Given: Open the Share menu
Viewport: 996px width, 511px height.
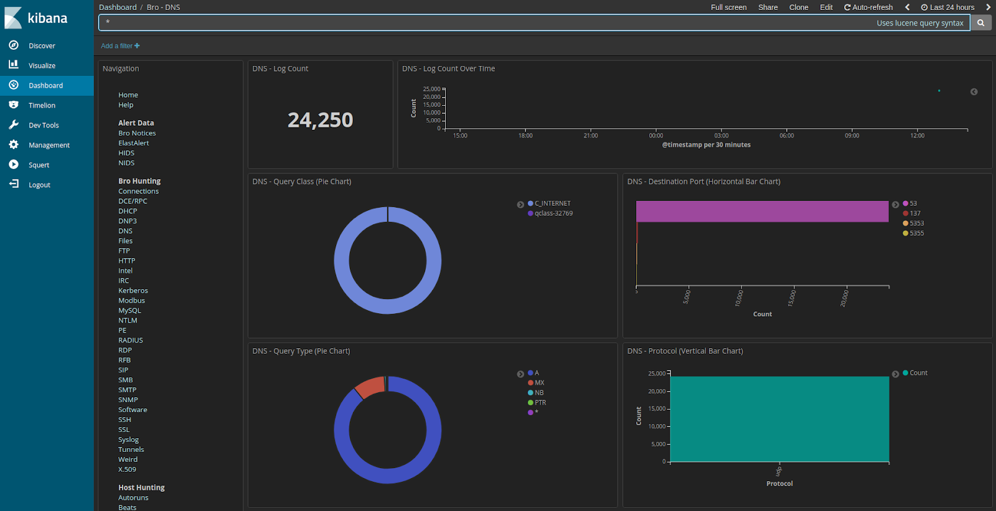Looking at the screenshot, I should (x=768, y=7).
